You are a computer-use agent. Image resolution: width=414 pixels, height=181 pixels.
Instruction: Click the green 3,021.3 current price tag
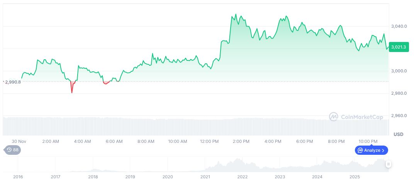click(x=398, y=47)
